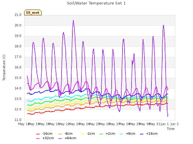Viewport: 193px width, 144px height.
Task: Click the +64cm peak above 20.0 near May 23
Action: (x=73, y=21)
